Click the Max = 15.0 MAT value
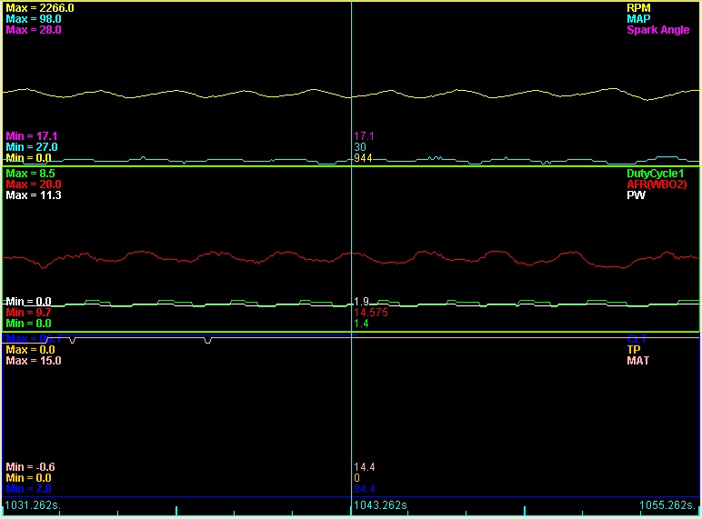702x519 pixels. pos(34,361)
